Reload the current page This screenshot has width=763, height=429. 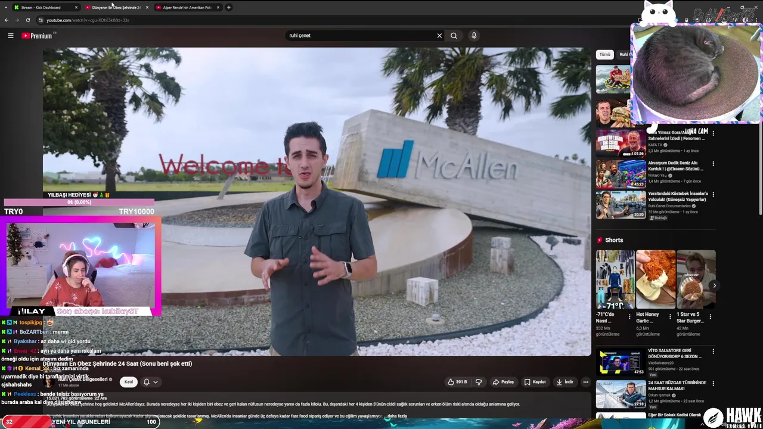click(28, 20)
